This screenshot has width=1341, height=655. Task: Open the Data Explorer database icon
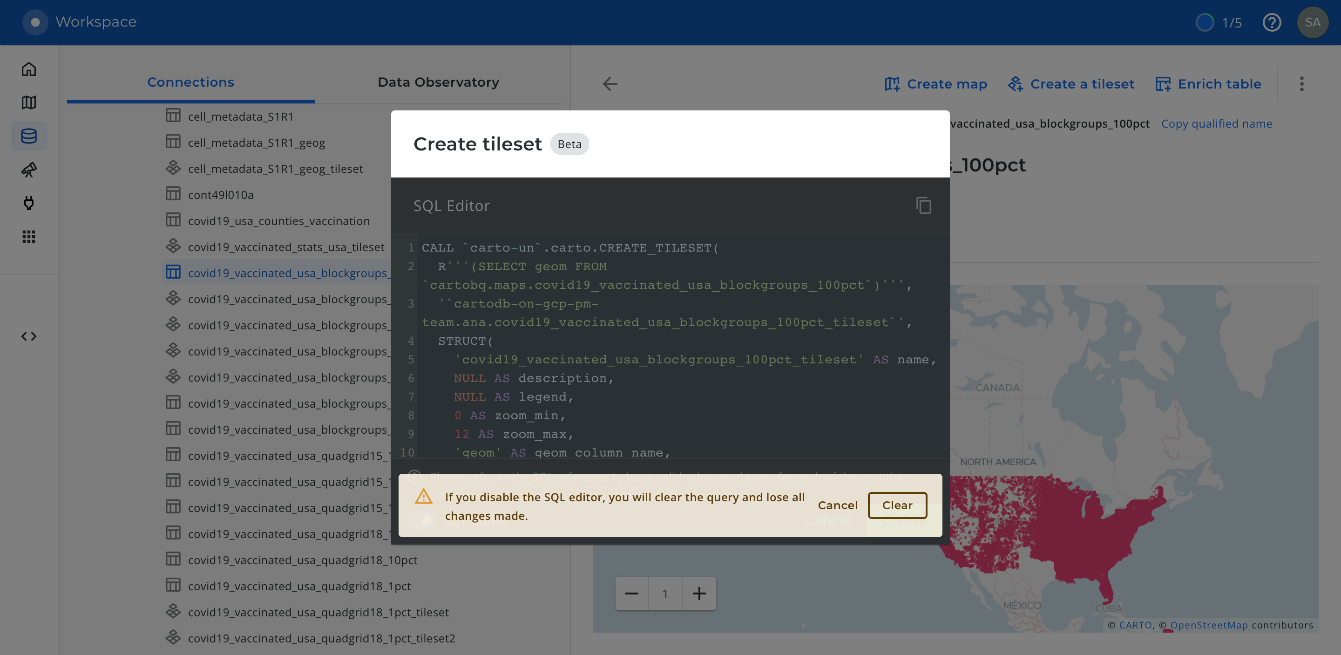click(28, 136)
